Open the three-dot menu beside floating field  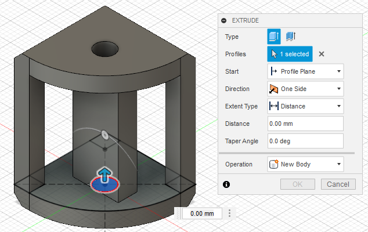point(229,213)
